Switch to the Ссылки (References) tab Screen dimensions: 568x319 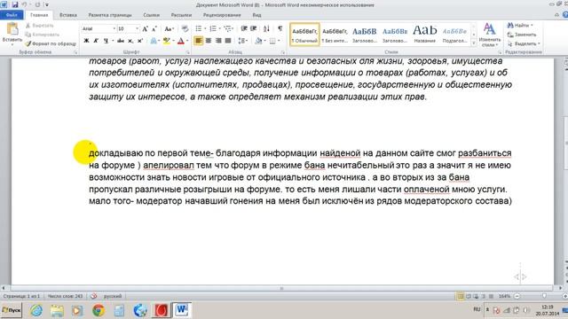tap(152, 15)
